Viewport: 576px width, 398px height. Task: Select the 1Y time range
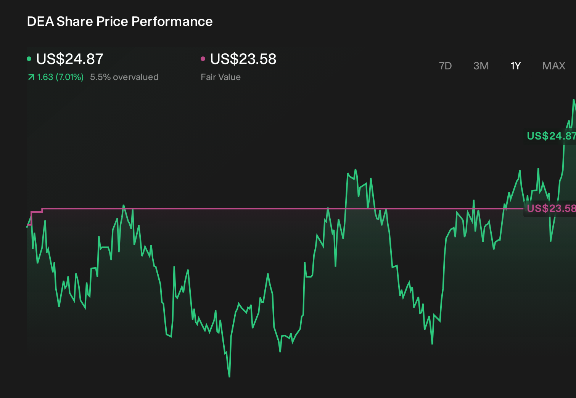(x=515, y=66)
